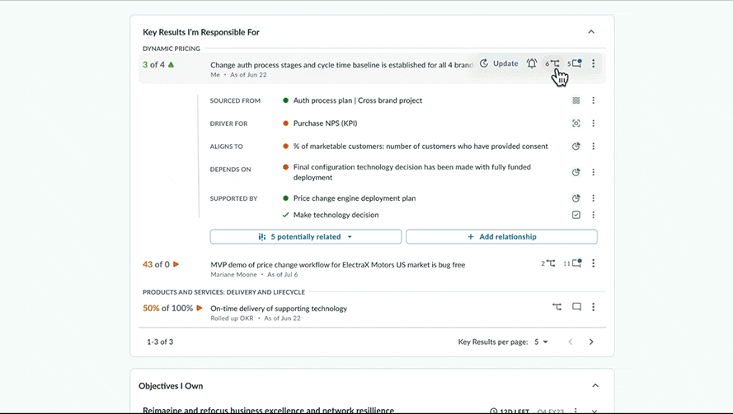
Task: Open Final configuration technology decision item
Action: pos(411,172)
